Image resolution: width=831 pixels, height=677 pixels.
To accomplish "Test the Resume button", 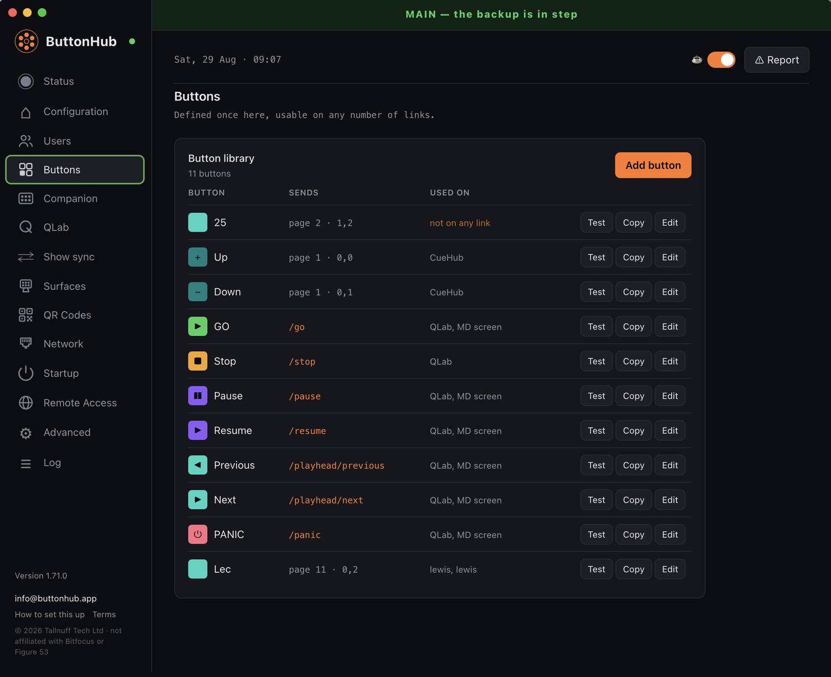I will [x=597, y=430].
